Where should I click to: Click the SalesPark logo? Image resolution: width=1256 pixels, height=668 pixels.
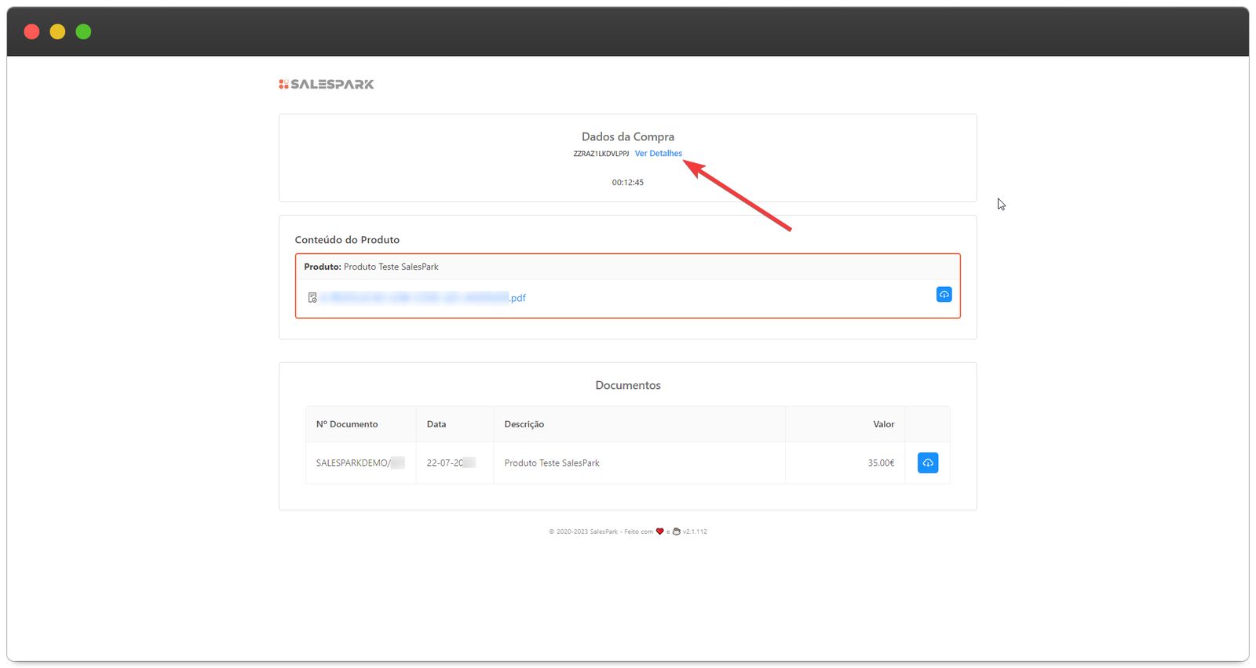click(327, 84)
